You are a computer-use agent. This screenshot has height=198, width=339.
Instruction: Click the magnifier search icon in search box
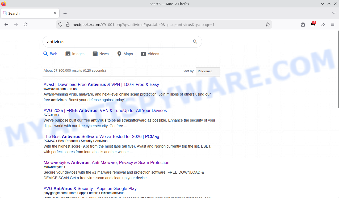click(195, 42)
